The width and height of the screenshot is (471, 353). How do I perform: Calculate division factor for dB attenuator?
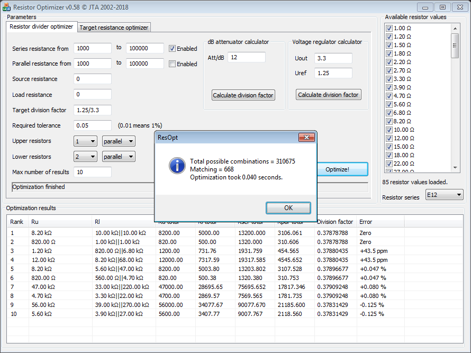coord(243,95)
